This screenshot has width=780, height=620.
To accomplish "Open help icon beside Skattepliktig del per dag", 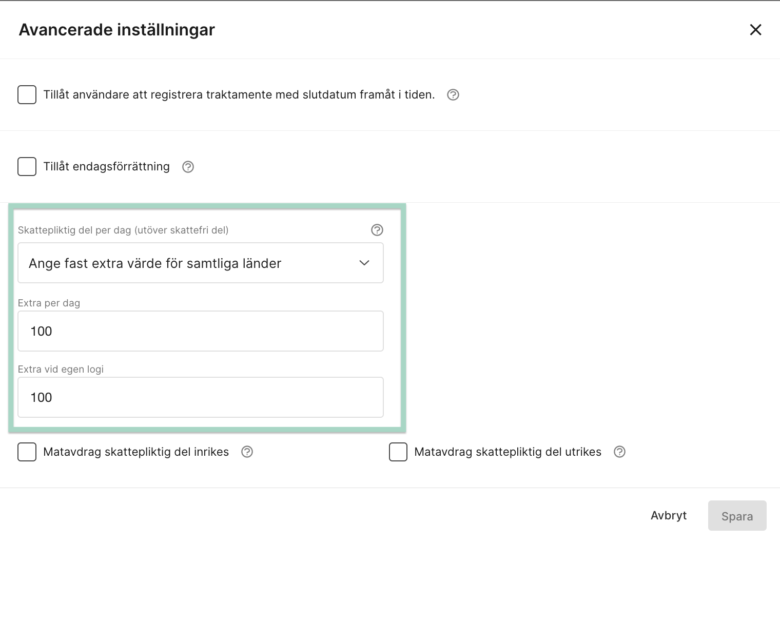I will coord(377,230).
